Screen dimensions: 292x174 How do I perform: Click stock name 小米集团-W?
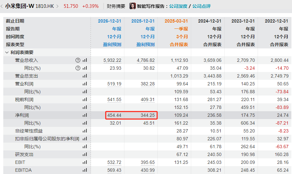[x=20, y=6]
